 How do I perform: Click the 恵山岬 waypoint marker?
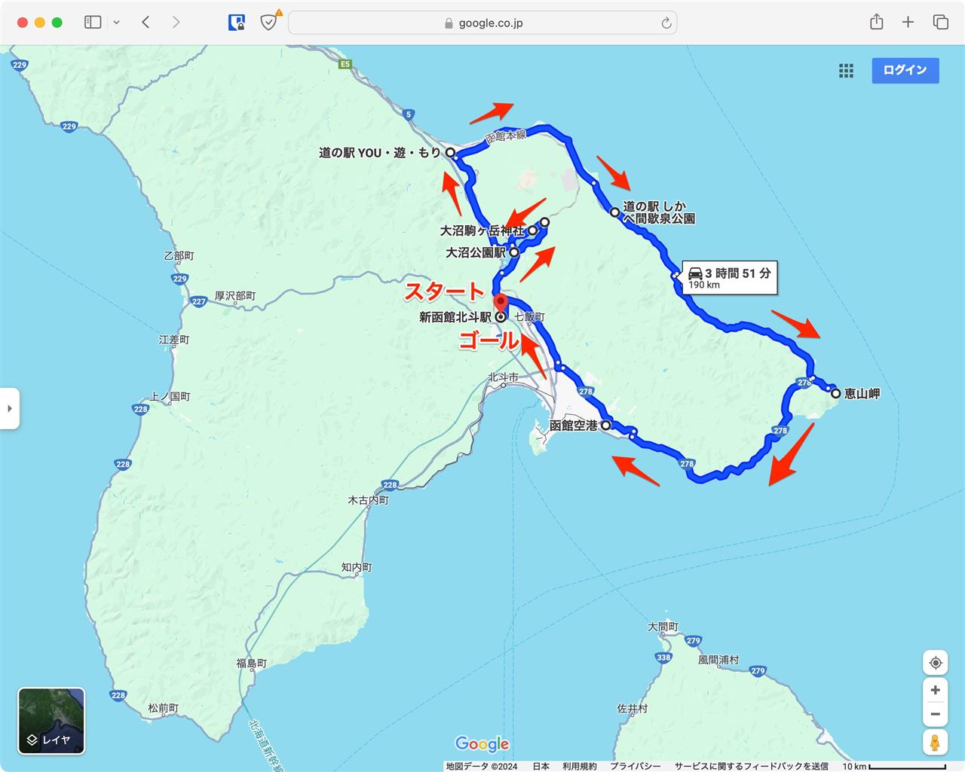[835, 393]
